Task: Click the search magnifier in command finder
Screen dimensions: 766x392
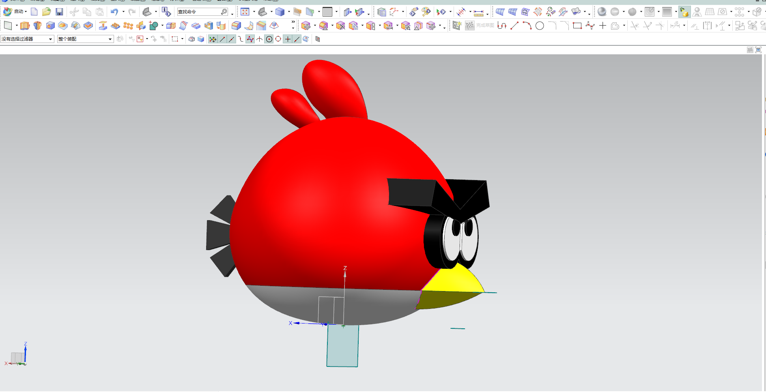Action: click(224, 12)
